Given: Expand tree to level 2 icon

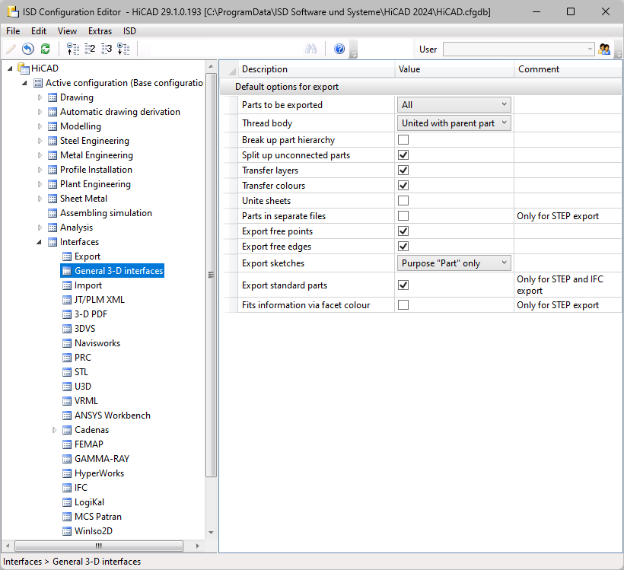Looking at the screenshot, I should point(90,49).
